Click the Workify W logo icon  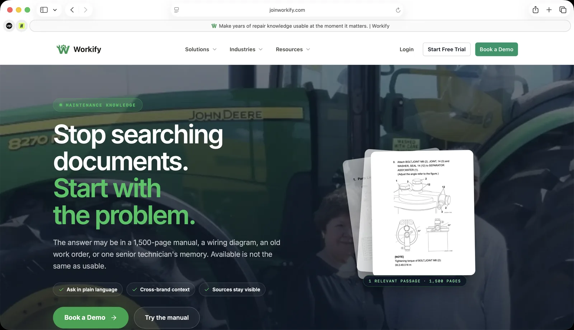63,49
